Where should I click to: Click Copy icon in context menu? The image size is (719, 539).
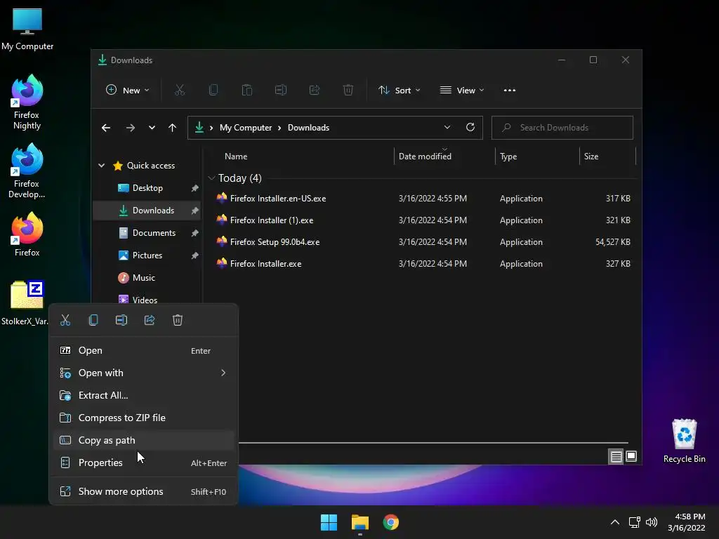(x=93, y=320)
